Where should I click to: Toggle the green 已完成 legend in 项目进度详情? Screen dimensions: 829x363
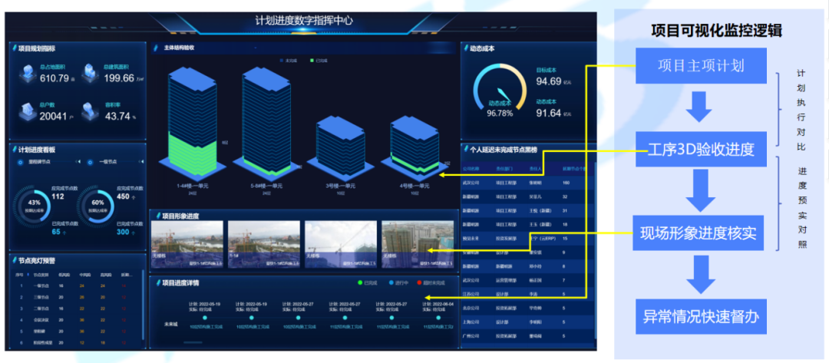[368, 283]
